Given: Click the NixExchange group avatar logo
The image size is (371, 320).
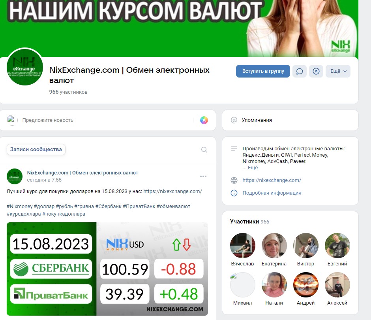Looking at the screenshot, I should (25, 67).
